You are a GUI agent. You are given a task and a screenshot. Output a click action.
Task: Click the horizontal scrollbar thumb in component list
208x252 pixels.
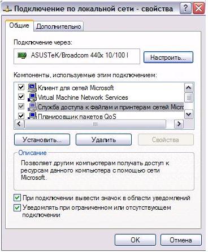coord(96,124)
